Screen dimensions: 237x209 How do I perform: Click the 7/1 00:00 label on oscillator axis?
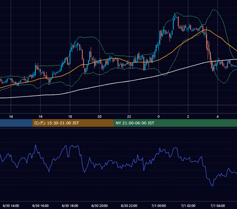(159, 206)
